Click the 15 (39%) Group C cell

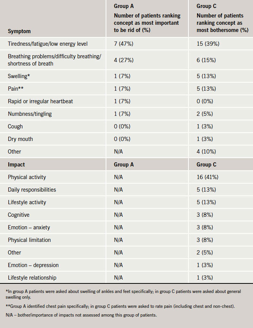(208, 43)
